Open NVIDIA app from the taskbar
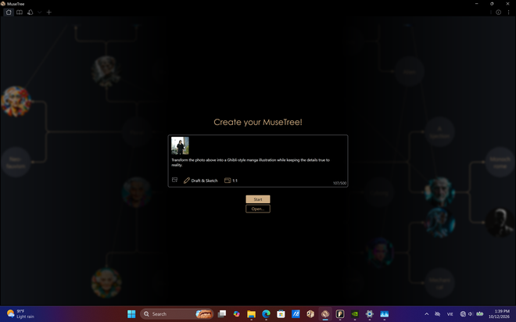 355,313
